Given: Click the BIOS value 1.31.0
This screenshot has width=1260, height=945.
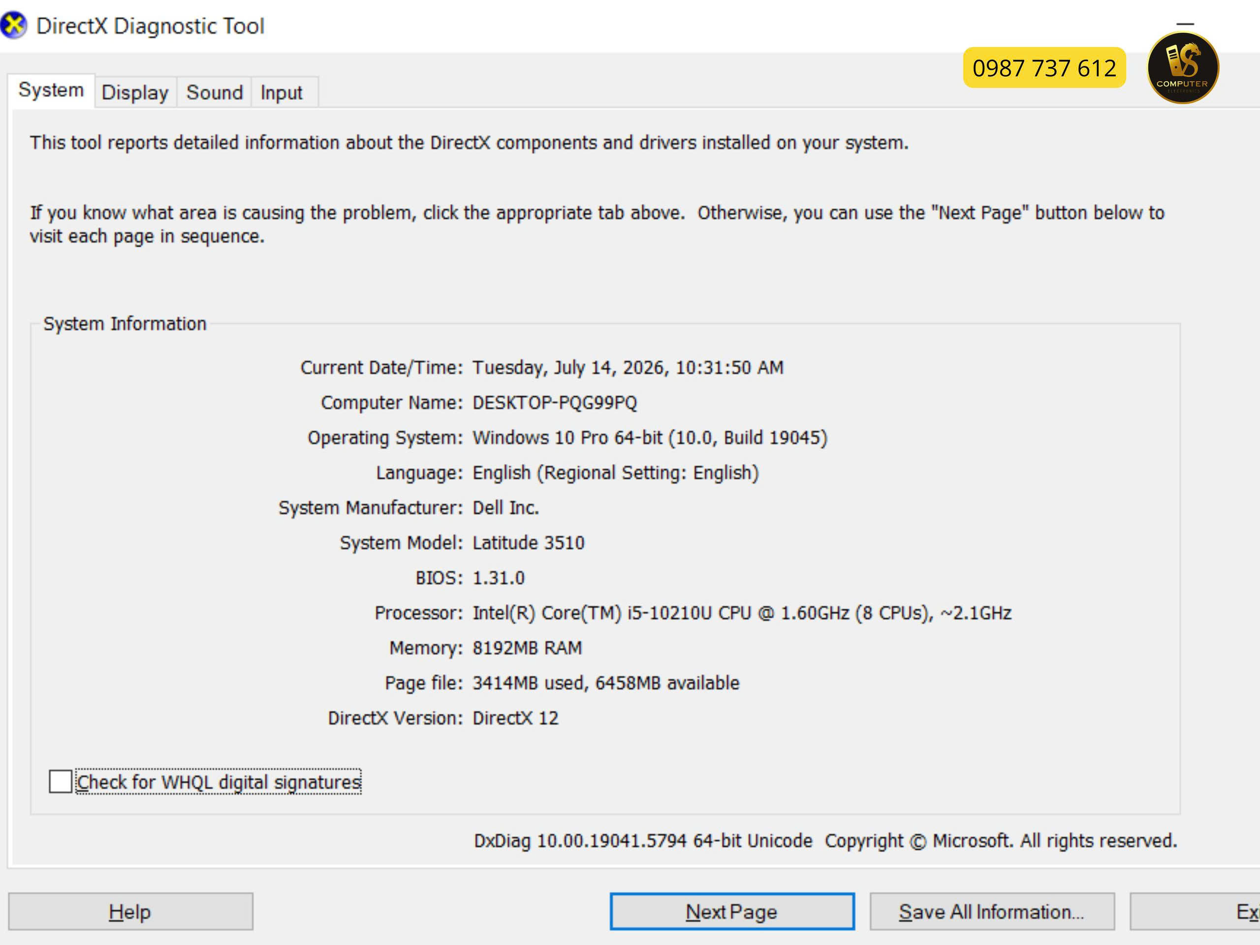Looking at the screenshot, I should tap(499, 578).
